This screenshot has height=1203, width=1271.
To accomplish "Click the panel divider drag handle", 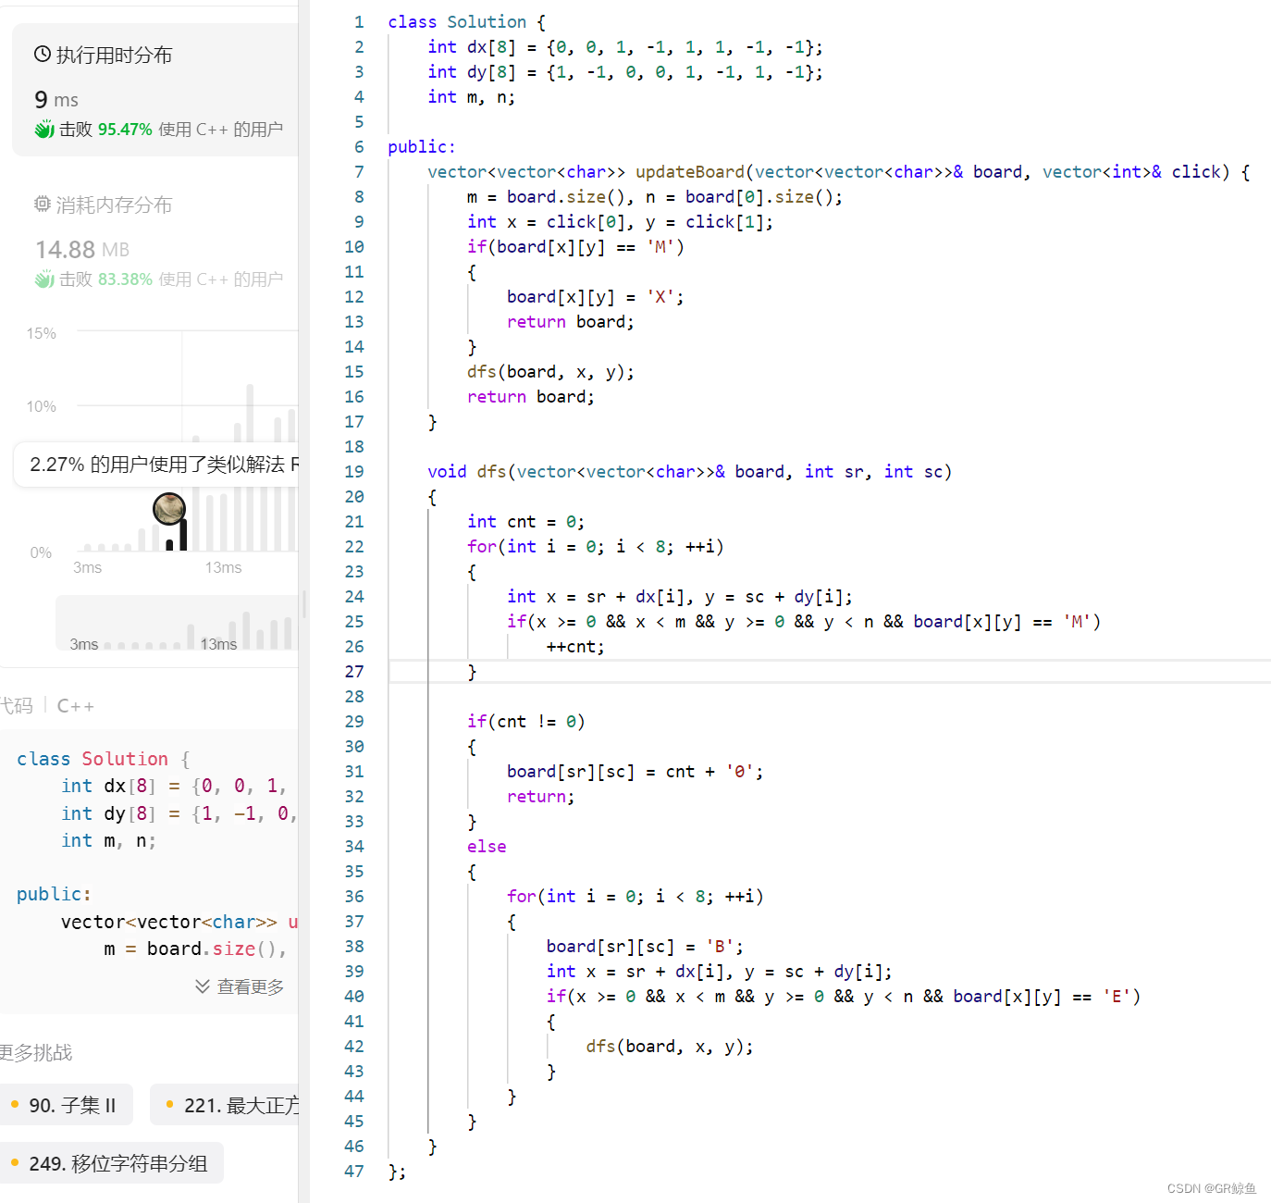I will pos(304,605).
